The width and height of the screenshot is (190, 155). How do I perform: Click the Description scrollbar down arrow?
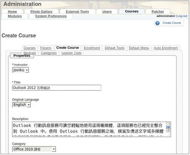pos(168,131)
